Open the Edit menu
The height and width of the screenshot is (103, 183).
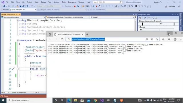click(12, 2)
